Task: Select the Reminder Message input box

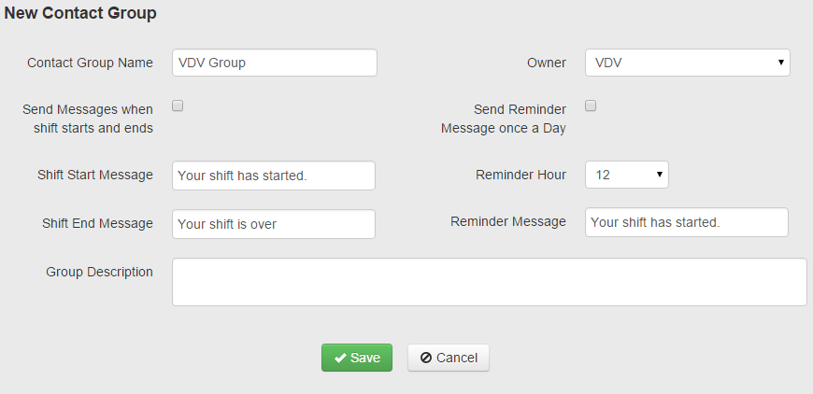Action: point(687,222)
